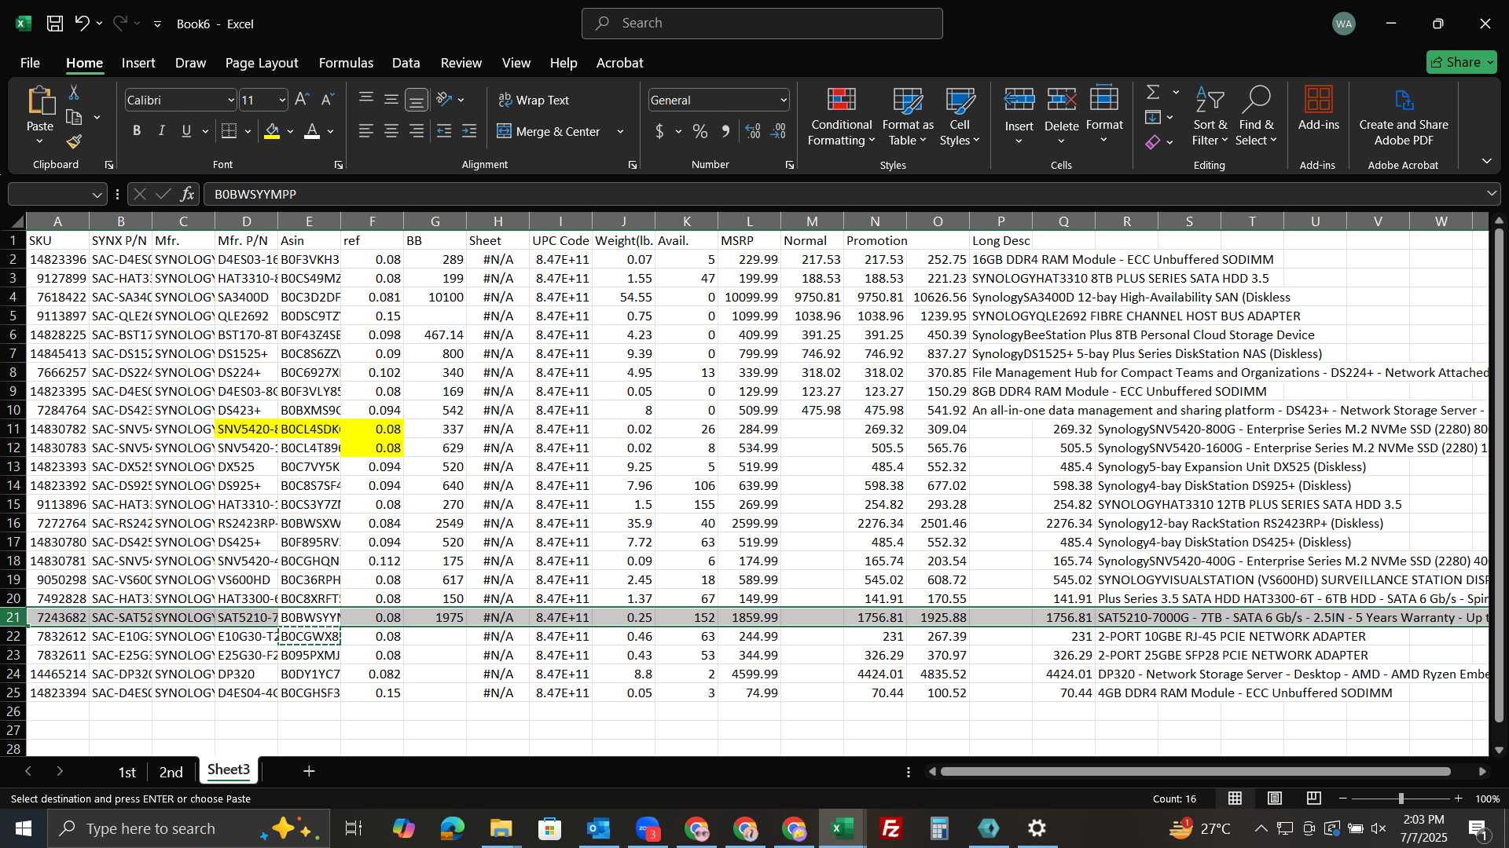Open Outlook from the taskbar
This screenshot has width=1509, height=848.
pos(598,828)
